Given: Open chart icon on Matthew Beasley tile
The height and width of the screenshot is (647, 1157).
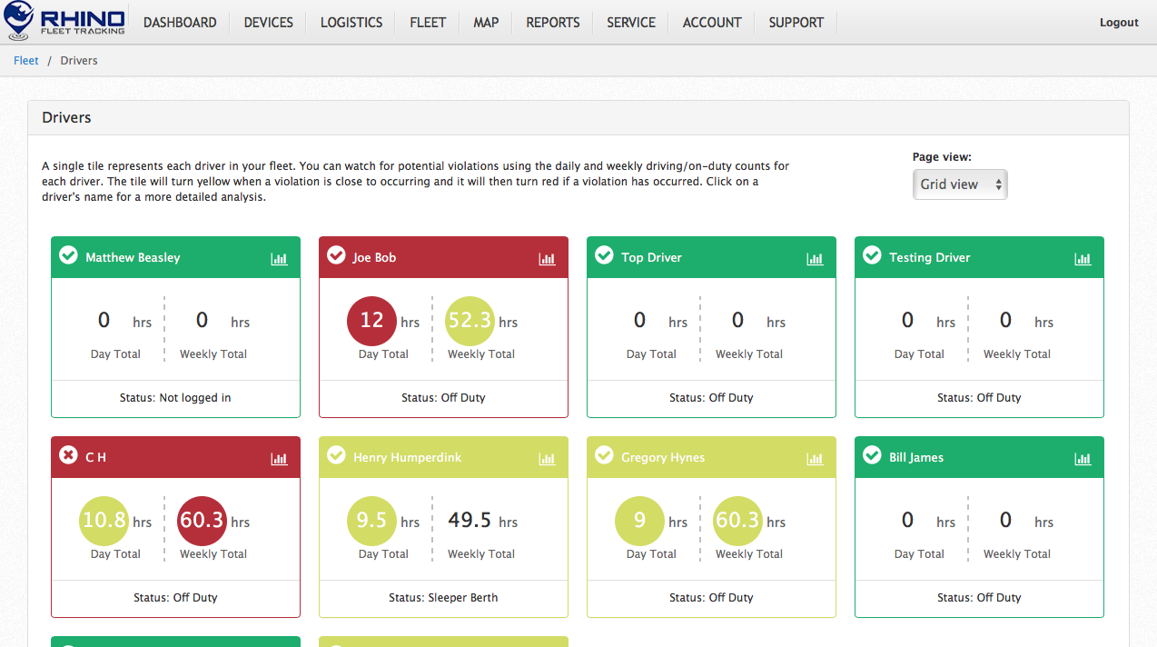Looking at the screenshot, I should pyautogui.click(x=279, y=259).
